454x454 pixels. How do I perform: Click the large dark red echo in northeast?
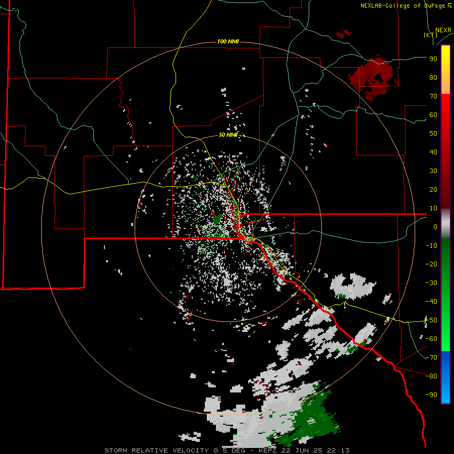(x=372, y=78)
